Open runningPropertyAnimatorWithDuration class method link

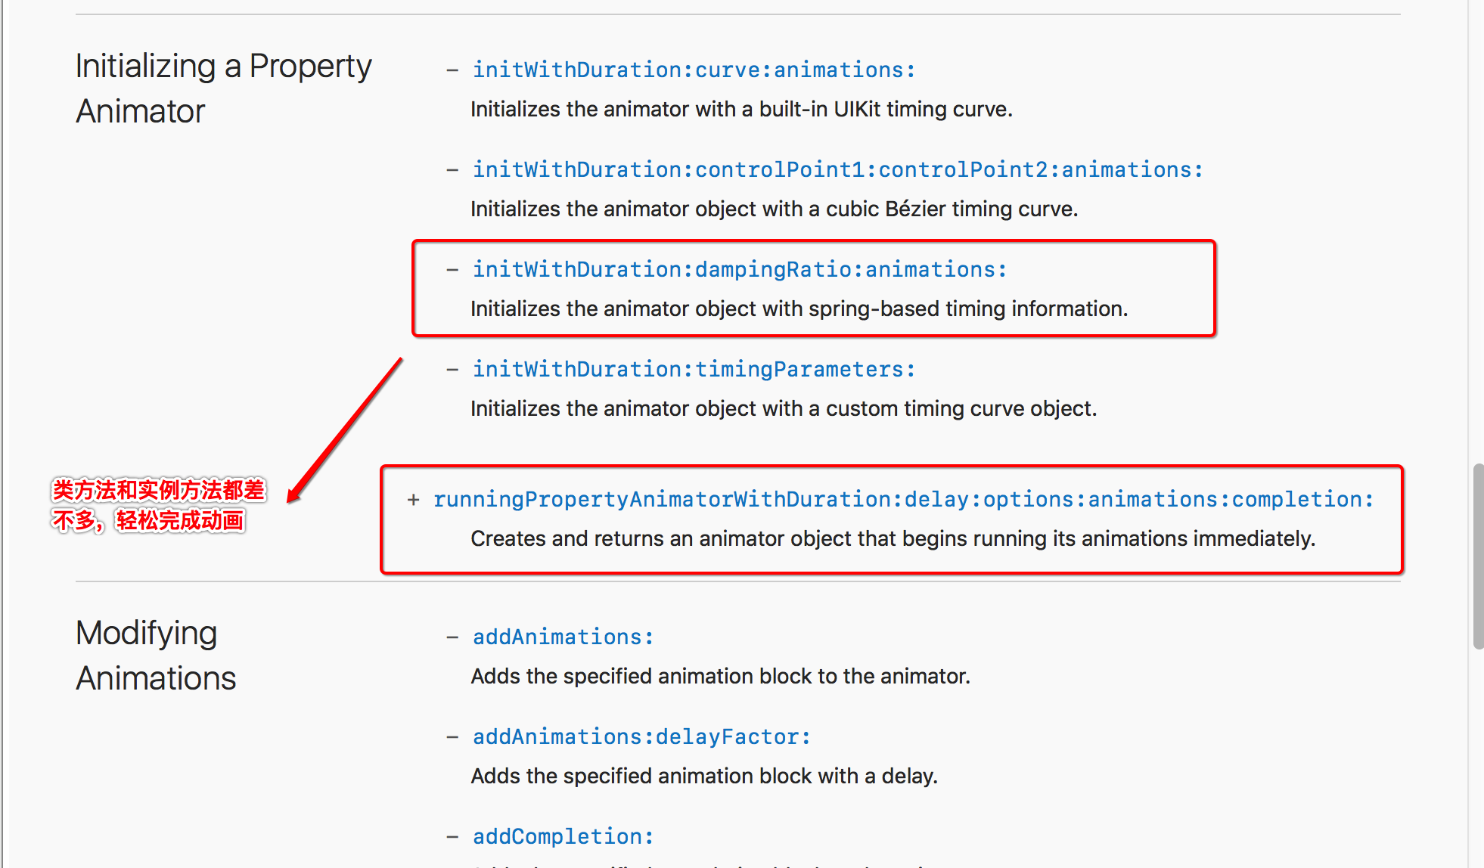tap(903, 499)
